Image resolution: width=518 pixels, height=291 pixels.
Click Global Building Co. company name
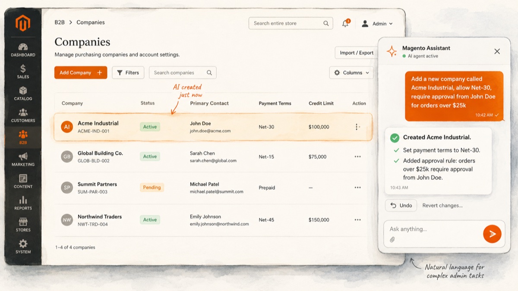pyautogui.click(x=100, y=153)
